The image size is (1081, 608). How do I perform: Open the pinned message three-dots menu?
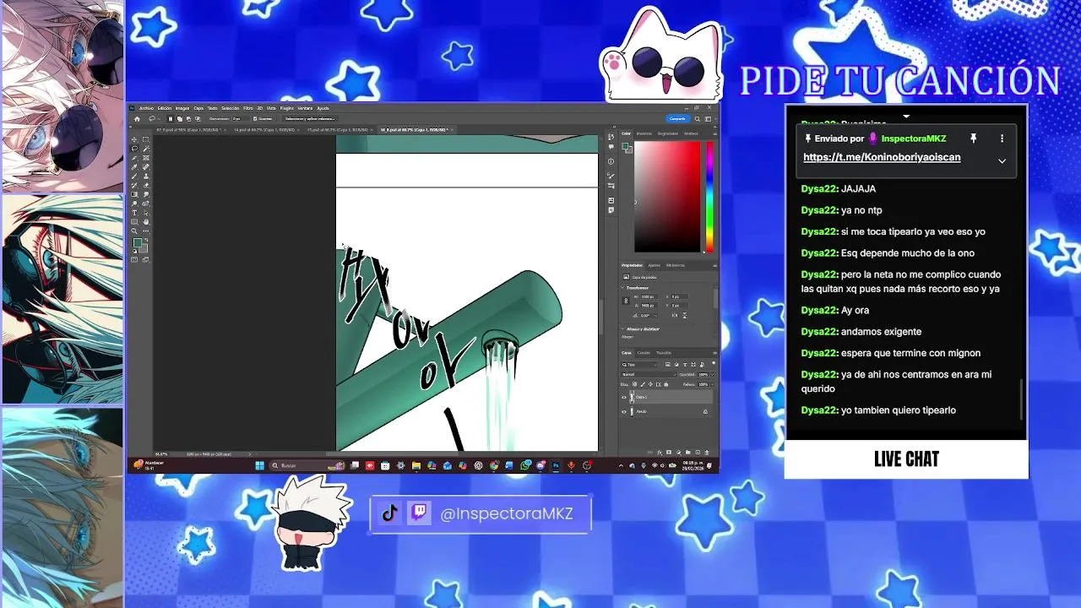click(x=1002, y=138)
